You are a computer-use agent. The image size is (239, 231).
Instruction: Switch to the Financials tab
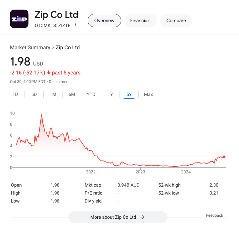tap(140, 21)
